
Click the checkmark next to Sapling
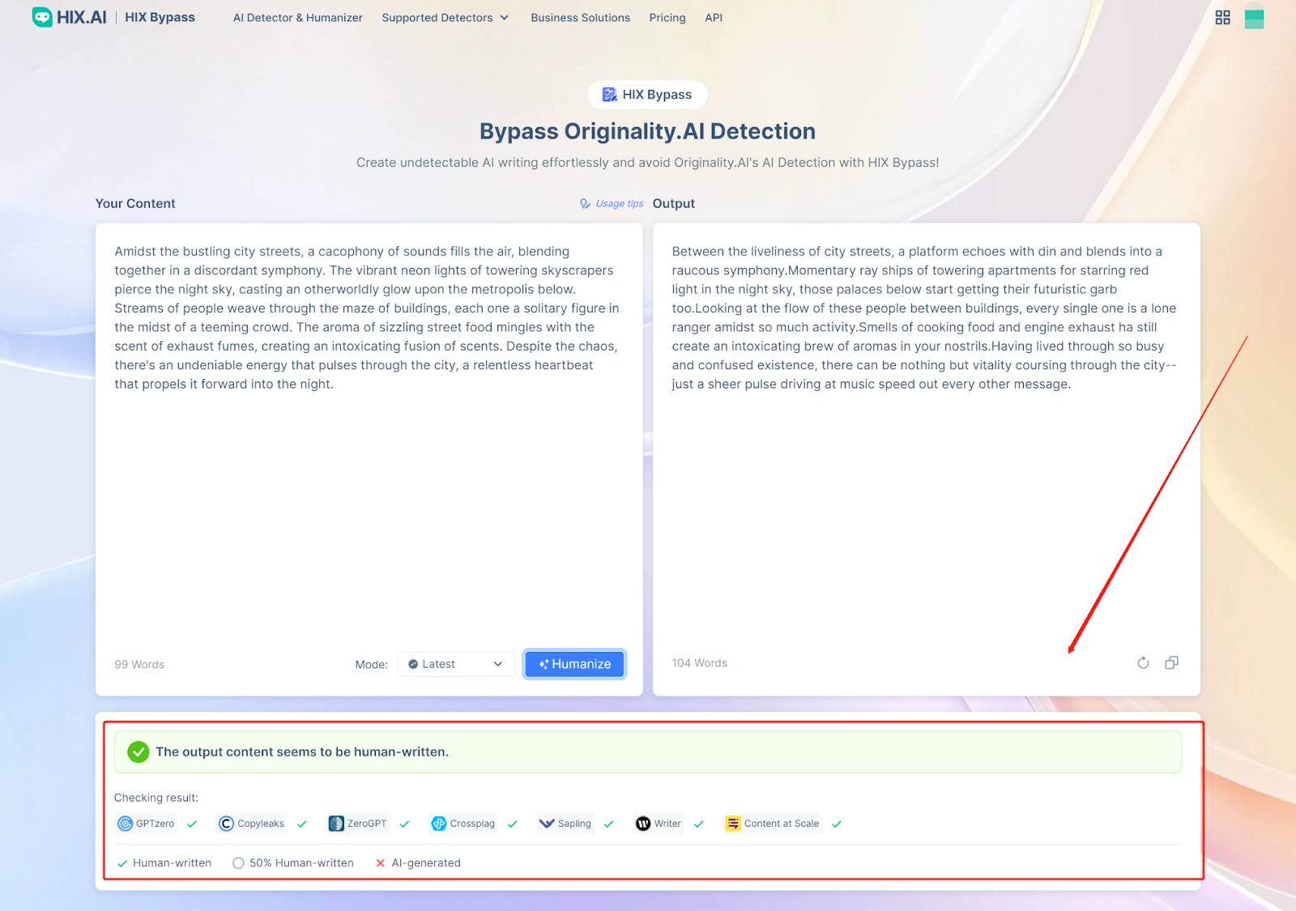click(x=609, y=824)
